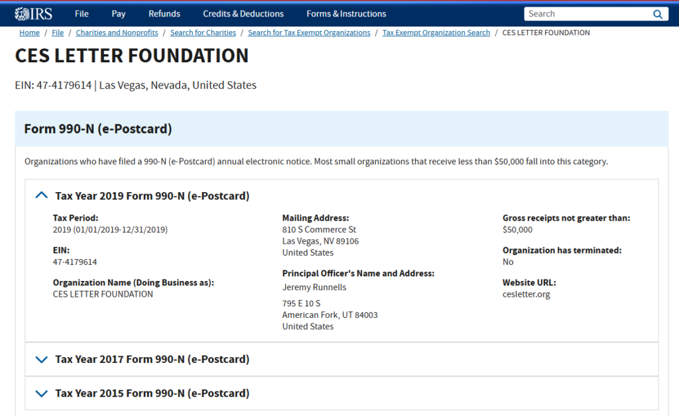Go to Home via breadcrumb

point(29,32)
